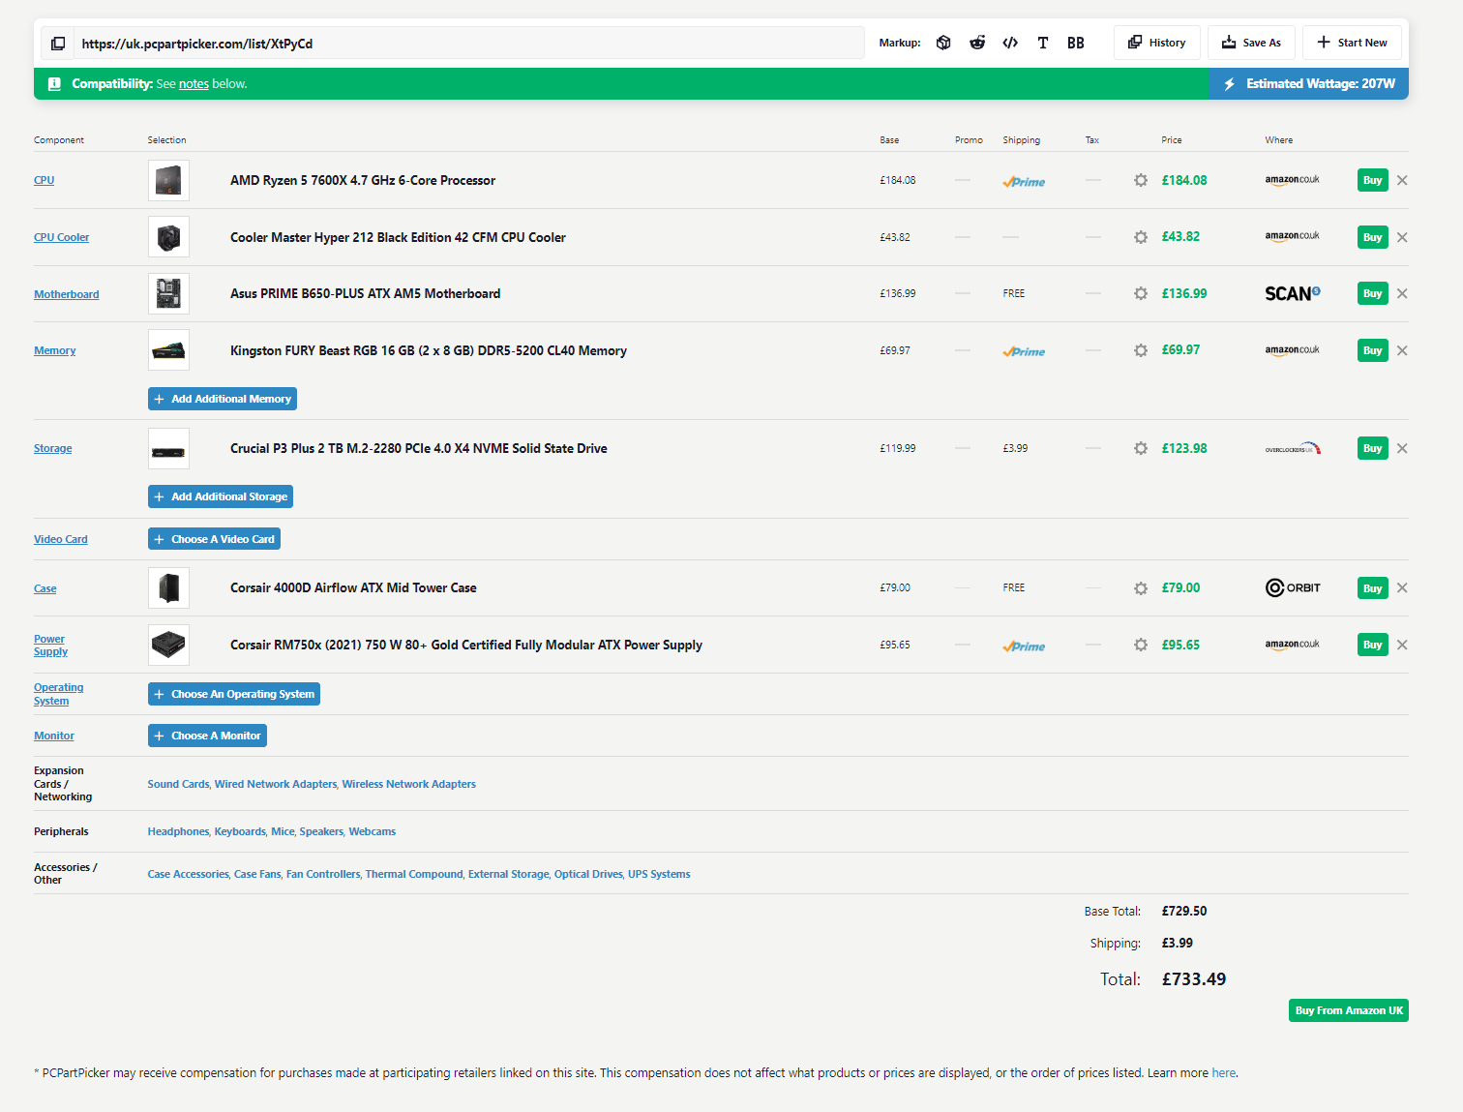Viewport: 1463px width, 1112px height.
Task: Start a new part list
Action: [x=1352, y=43]
